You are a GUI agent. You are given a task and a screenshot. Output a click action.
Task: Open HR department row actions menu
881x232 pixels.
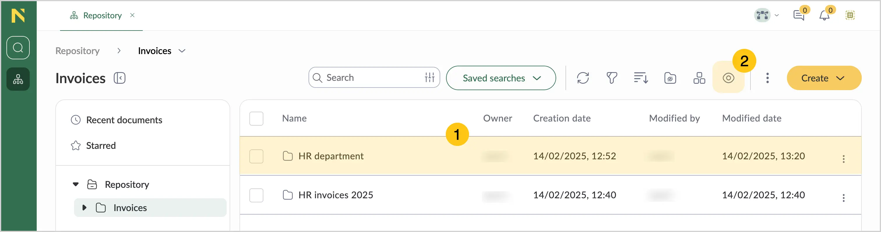[844, 159]
